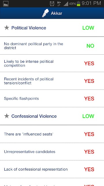
Task: Select 'Likely to be intense political competition' row
Action: click(52, 63)
